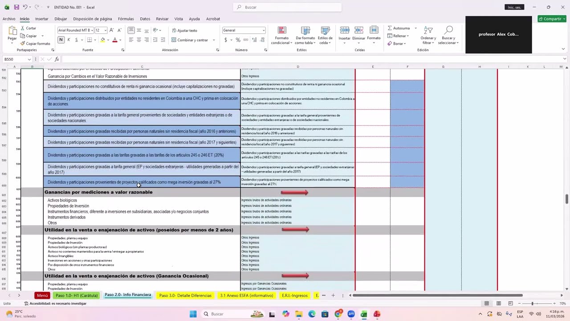Click the zoom level slider
The image size is (570, 321).
click(532, 303)
